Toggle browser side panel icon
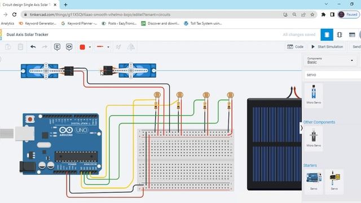 tap(332, 15)
